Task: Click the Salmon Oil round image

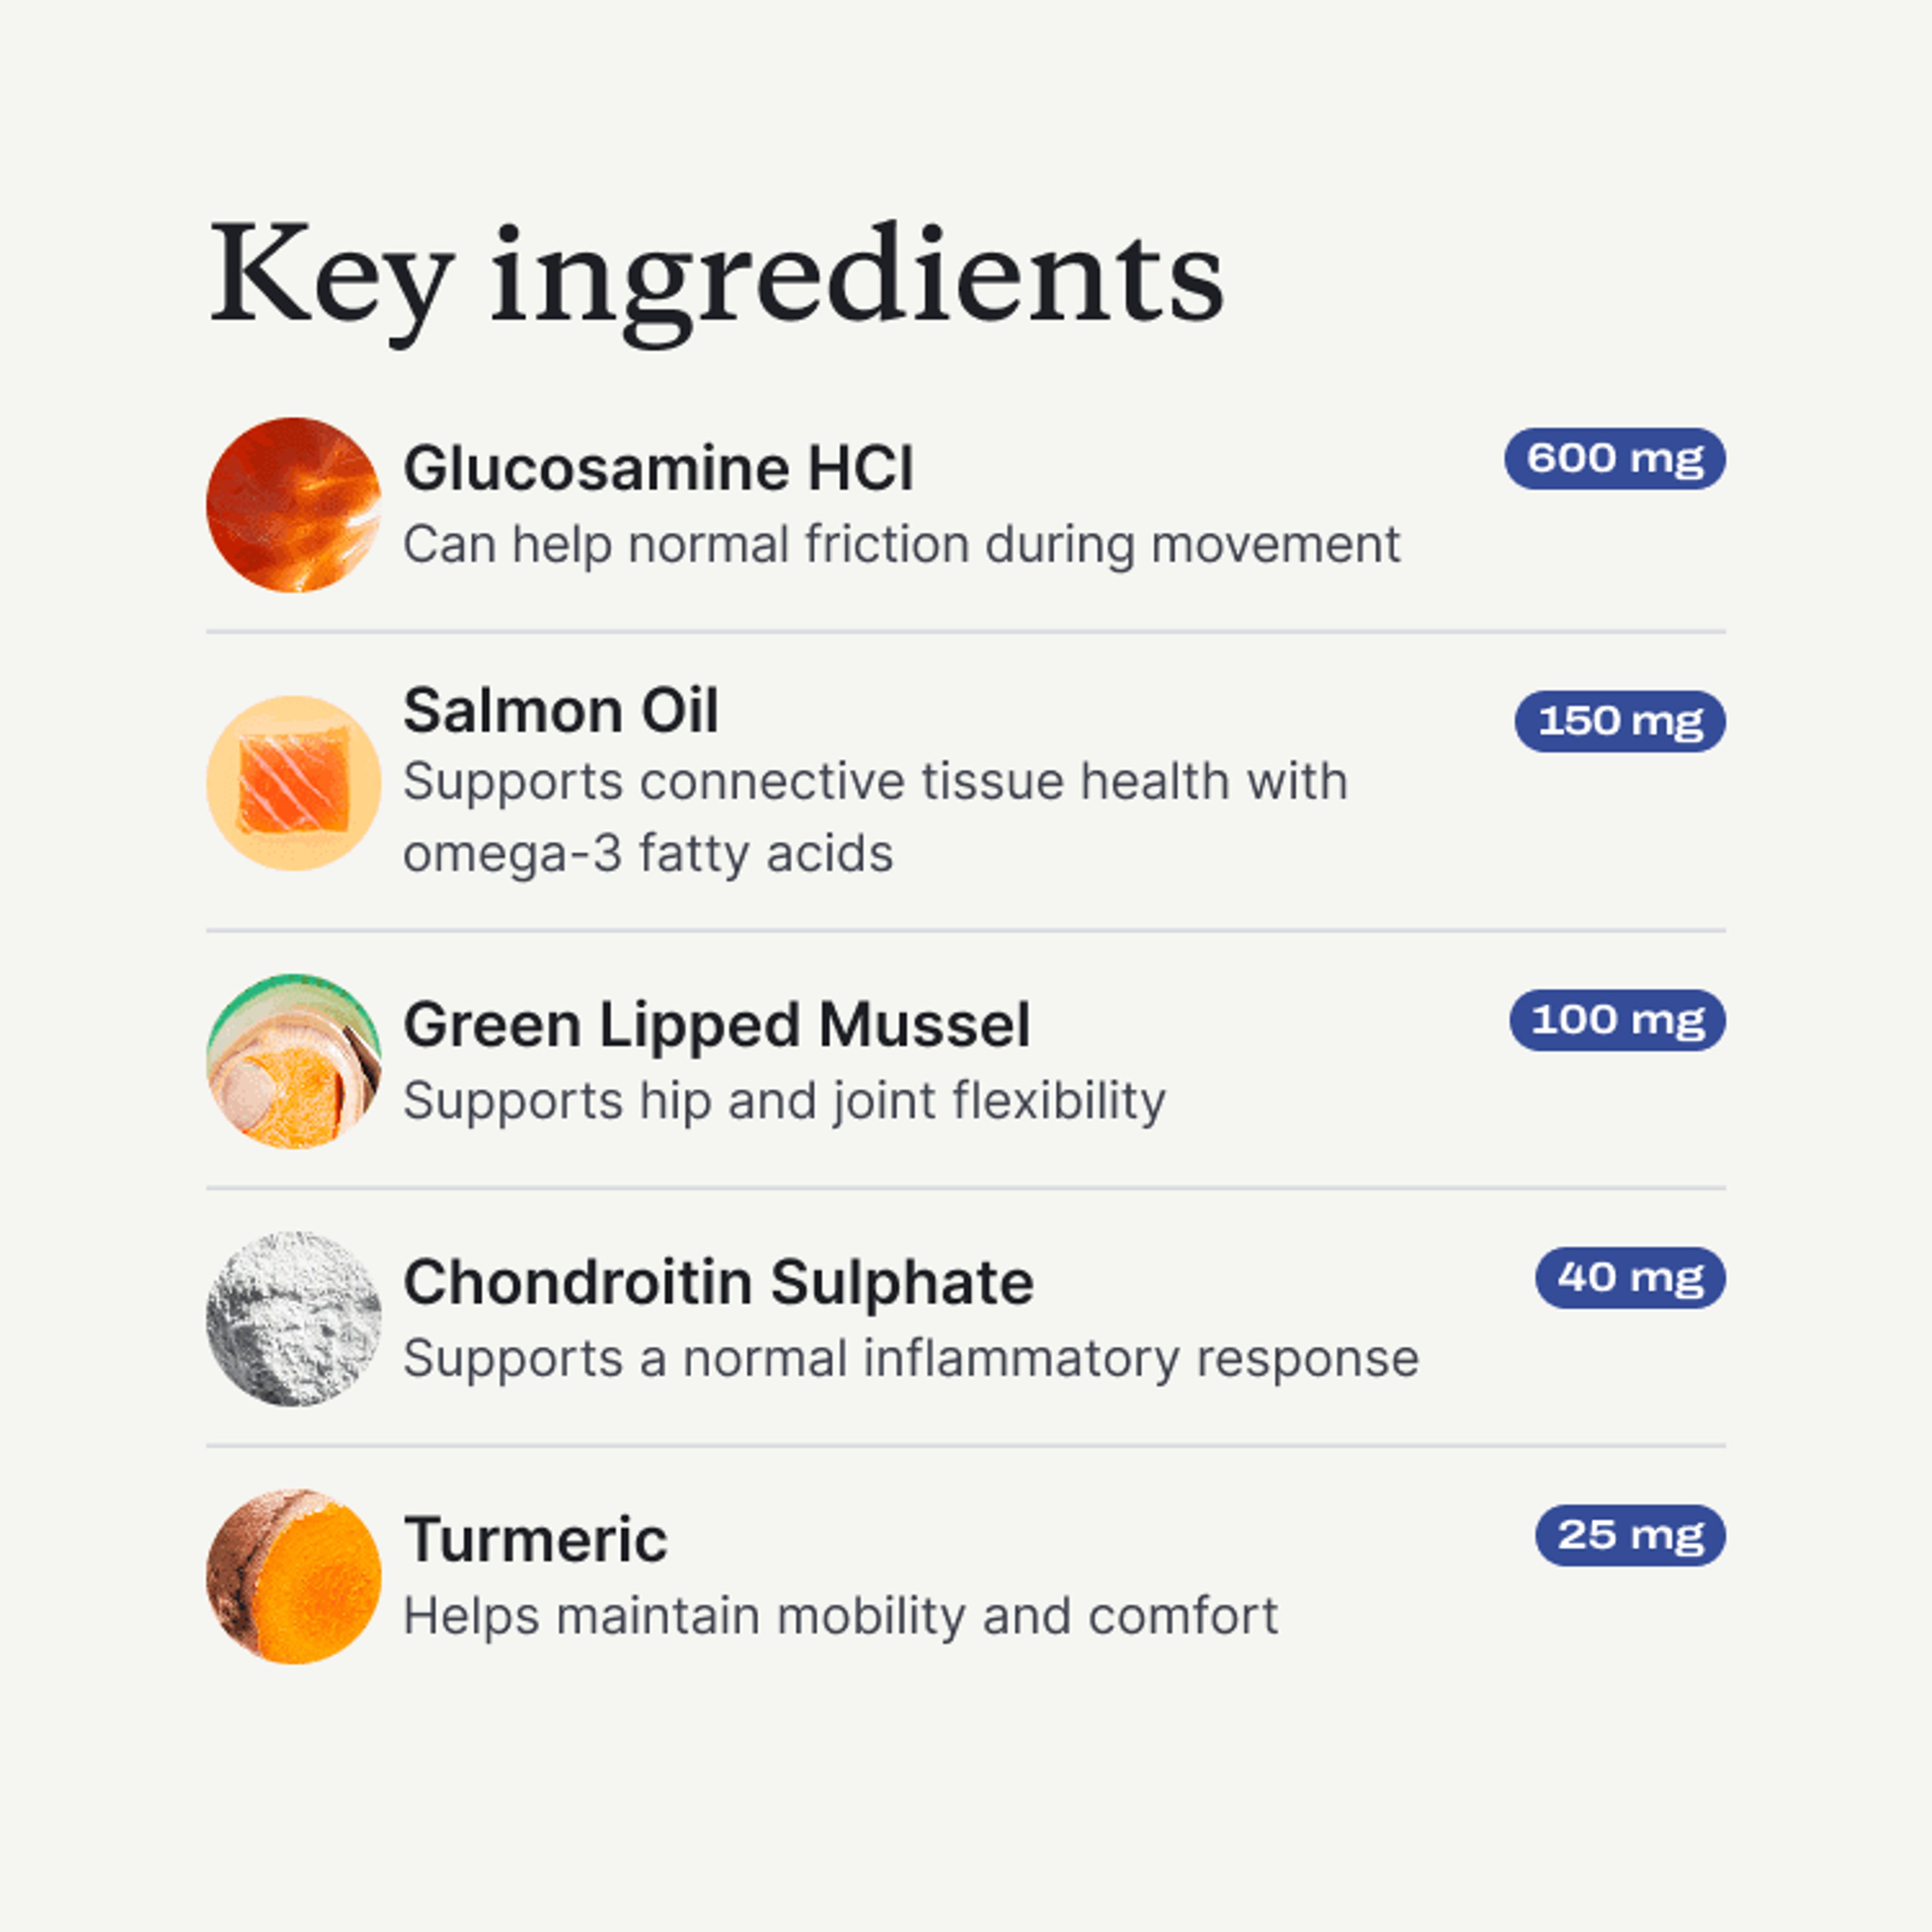Action: pos(293,783)
